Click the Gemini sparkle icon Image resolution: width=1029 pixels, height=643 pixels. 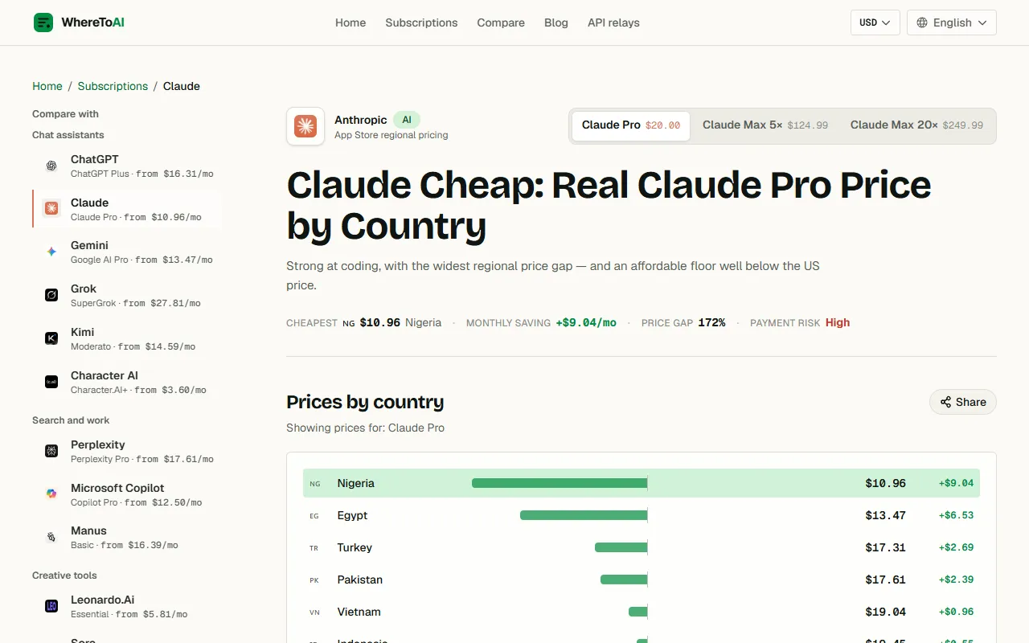[51, 252]
